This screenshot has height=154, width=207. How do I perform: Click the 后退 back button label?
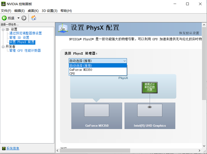(x=11, y=18)
